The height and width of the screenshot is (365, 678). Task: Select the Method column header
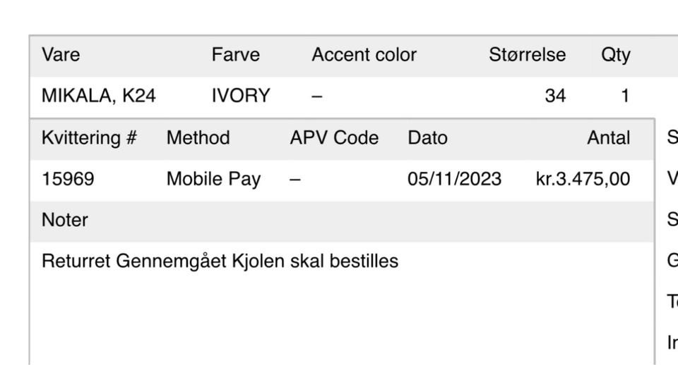click(x=198, y=138)
